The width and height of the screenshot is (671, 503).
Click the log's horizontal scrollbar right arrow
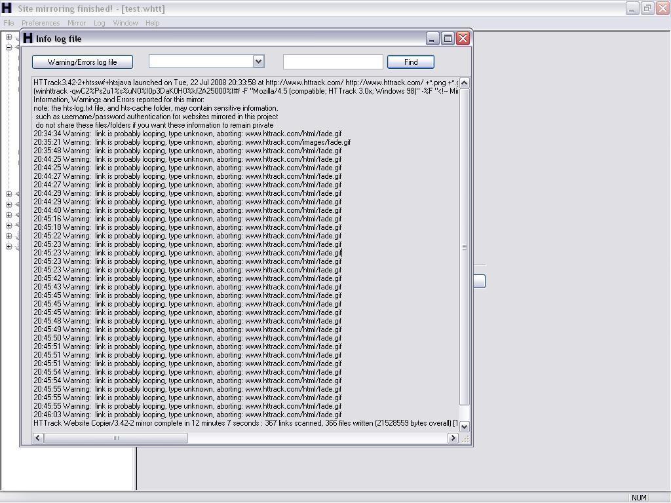pyautogui.click(x=453, y=438)
